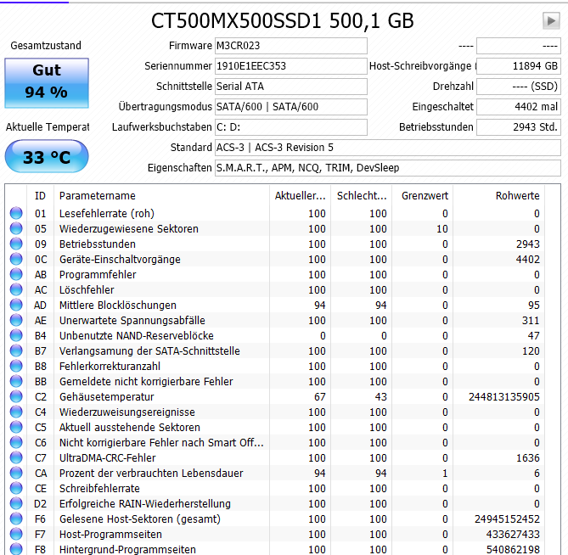This screenshot has height=555, width=568.
Task: Click the status dot for attribute 09 Betriebsstunden
Action: coord(16,244)
